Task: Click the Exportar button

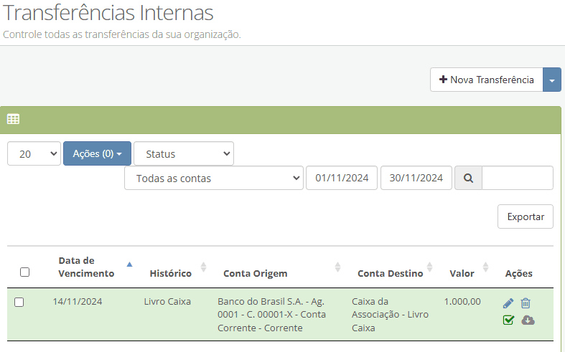Action: [x=526, y=217]
